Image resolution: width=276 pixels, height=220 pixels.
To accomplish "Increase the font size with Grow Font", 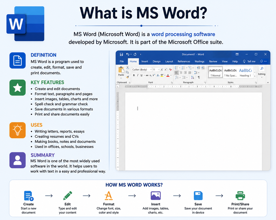I will [x=162, y=70].
